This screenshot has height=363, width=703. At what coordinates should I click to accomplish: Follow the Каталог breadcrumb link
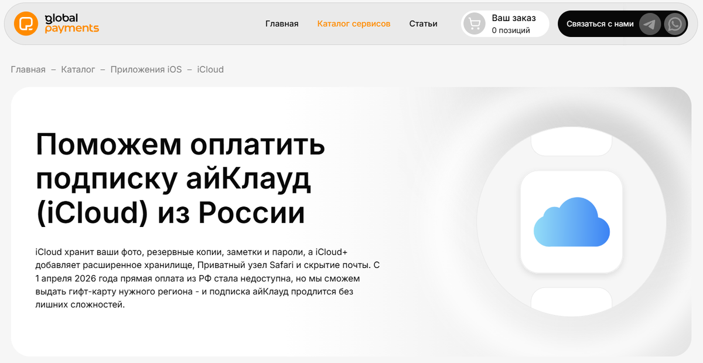coord(78,69)
